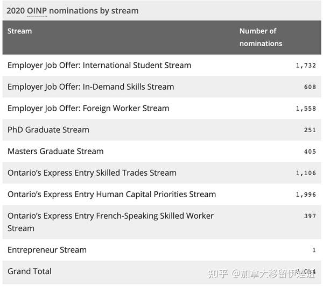Select the Foreign Worker Stream row label
This screenshot has height=287, width=323.
[x=88, y=109]
